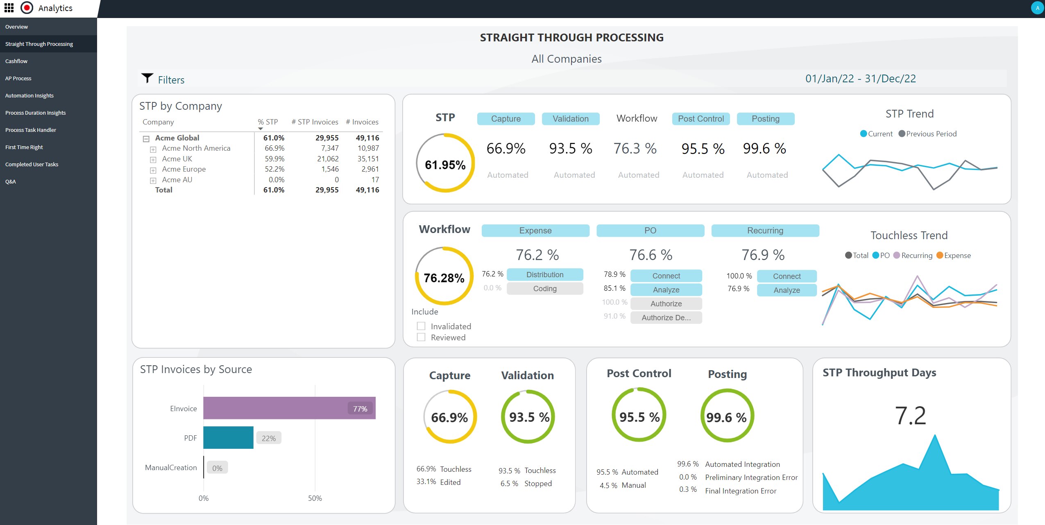
Task: Click the % STP column sort arrow
Action: (261, 129)
